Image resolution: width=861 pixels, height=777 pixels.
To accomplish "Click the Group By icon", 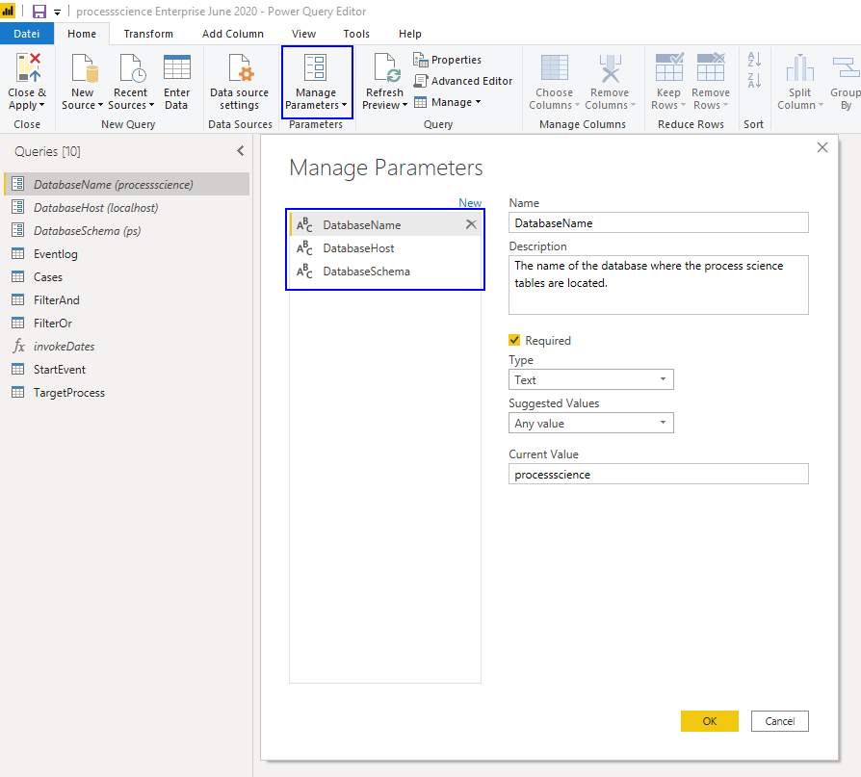I will [x=847, y=68].
